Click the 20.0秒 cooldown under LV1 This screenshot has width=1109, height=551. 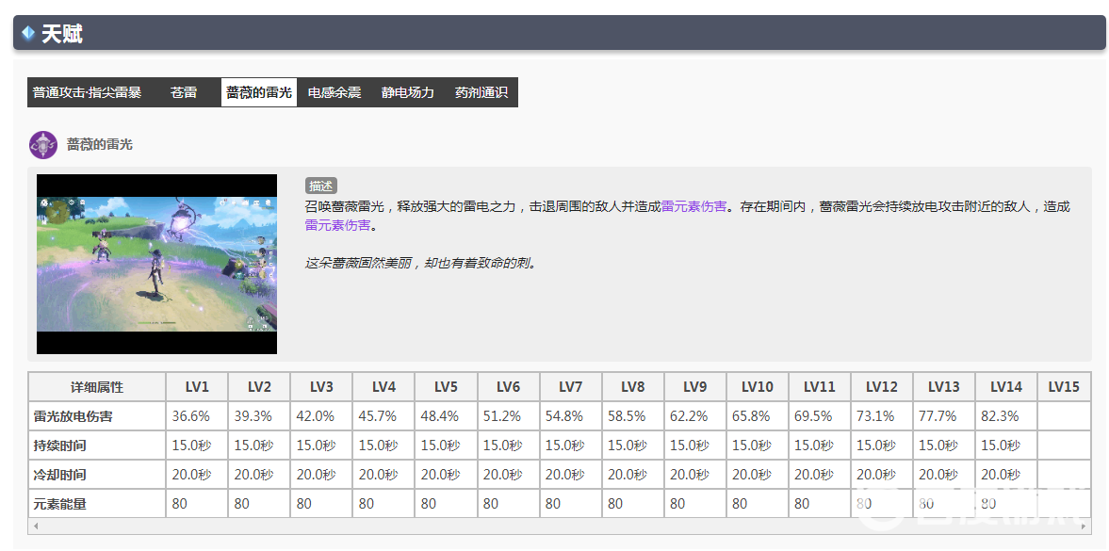[x=191, y=475]
